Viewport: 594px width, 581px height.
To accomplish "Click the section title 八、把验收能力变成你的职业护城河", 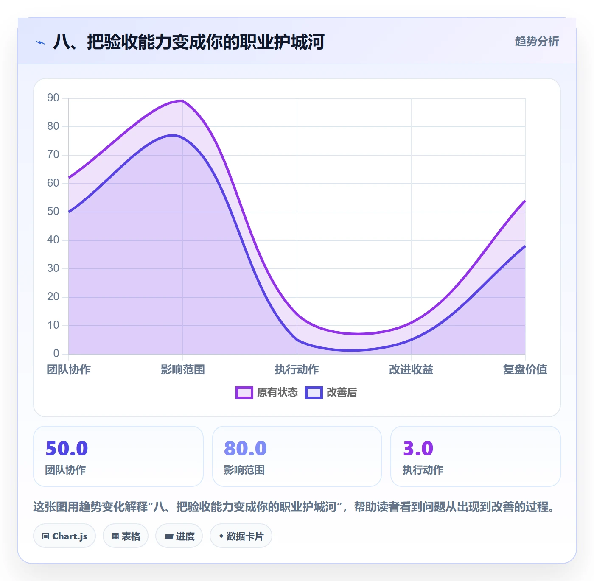I will pyautogui.click(x=189, y=42).
